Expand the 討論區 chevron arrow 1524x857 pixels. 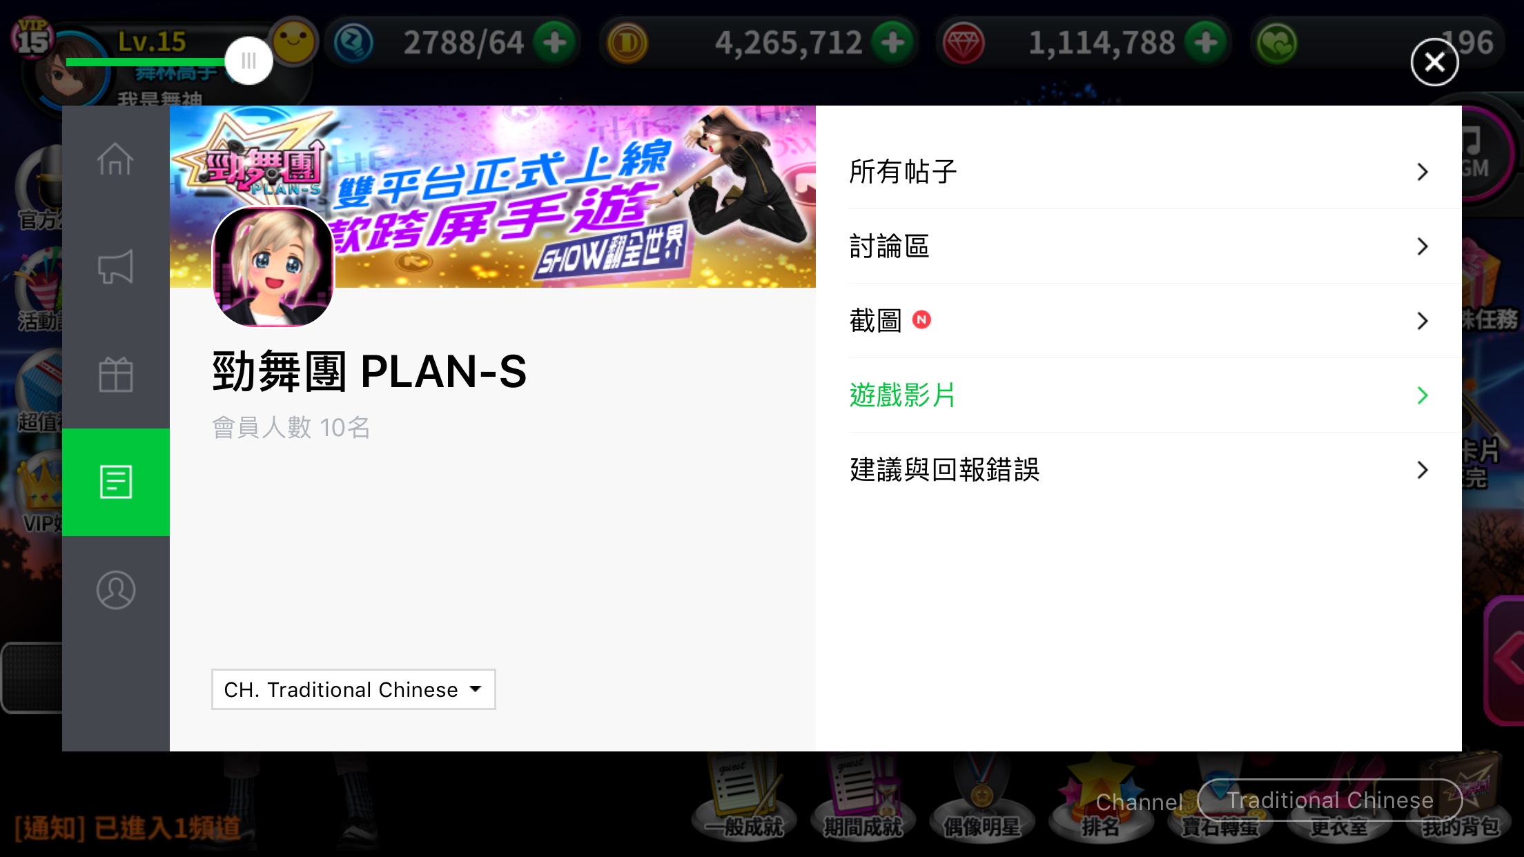(x=1423, y=246)
